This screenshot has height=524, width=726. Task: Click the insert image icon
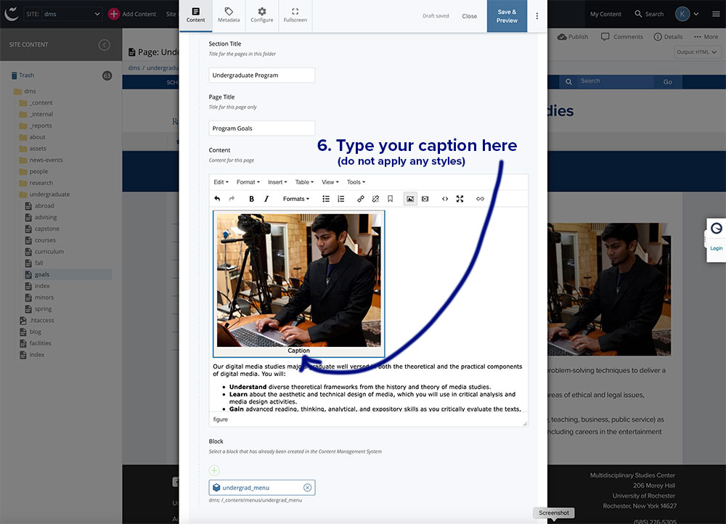click(x=410, y=199)
